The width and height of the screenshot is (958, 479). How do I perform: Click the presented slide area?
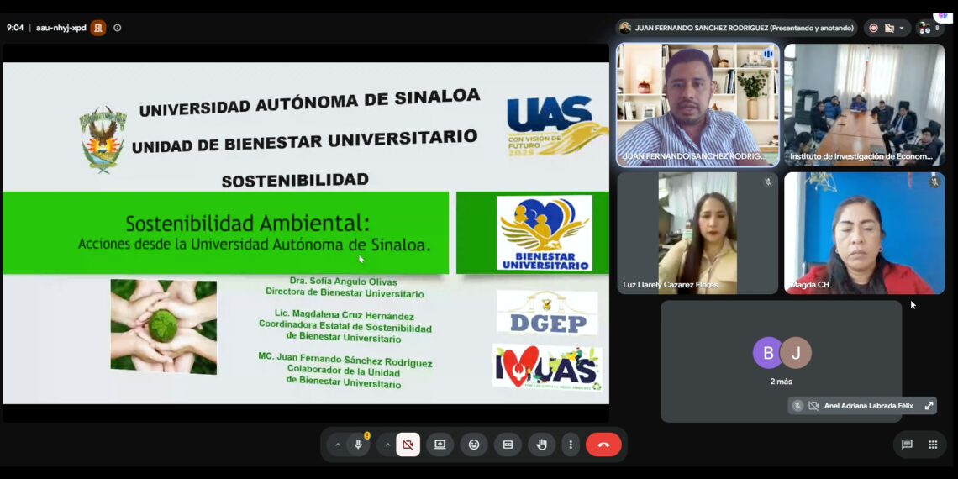[306, 233]
